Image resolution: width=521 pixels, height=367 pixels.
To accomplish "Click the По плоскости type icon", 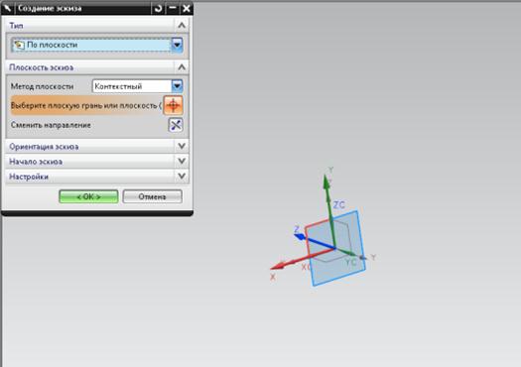I will point(19,45).
